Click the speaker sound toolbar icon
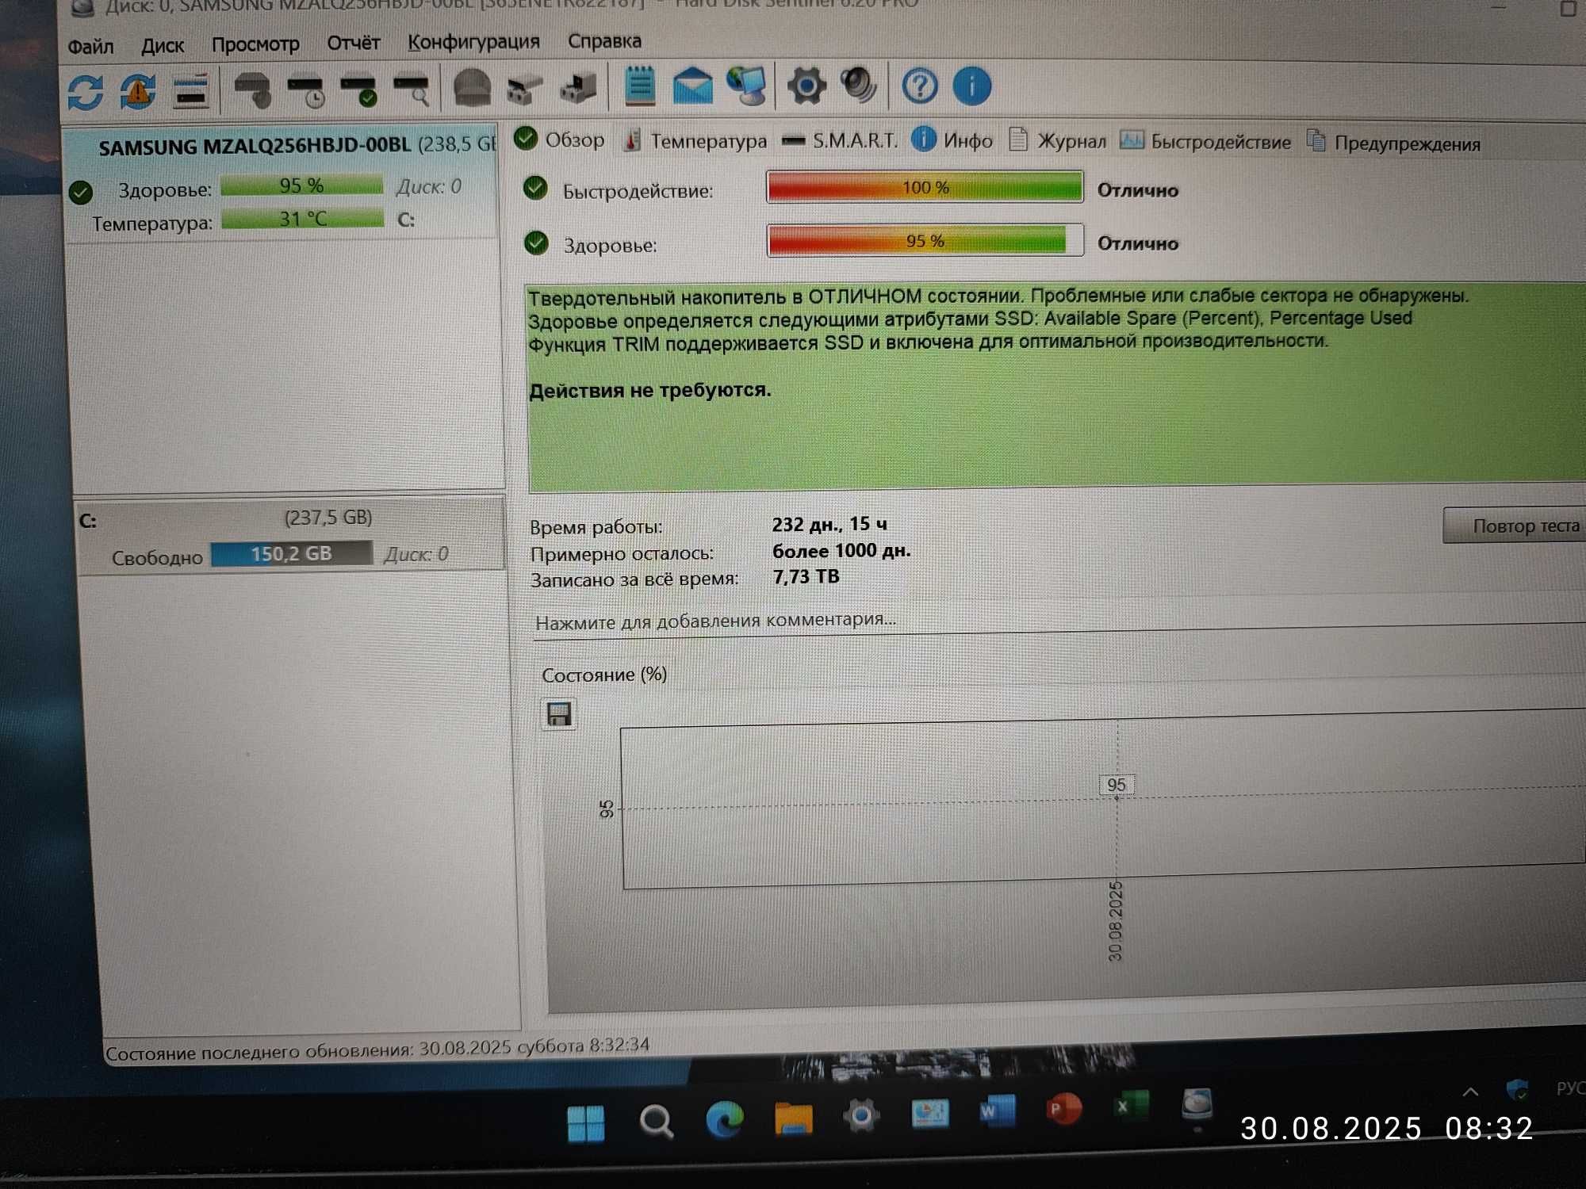The image size is (1586, 1189). [859, 86]
